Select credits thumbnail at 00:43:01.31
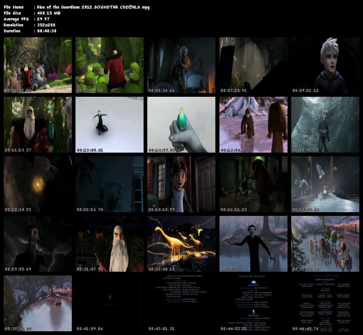The height and width of the screenshot is (335, 363). tap(181, 303)
